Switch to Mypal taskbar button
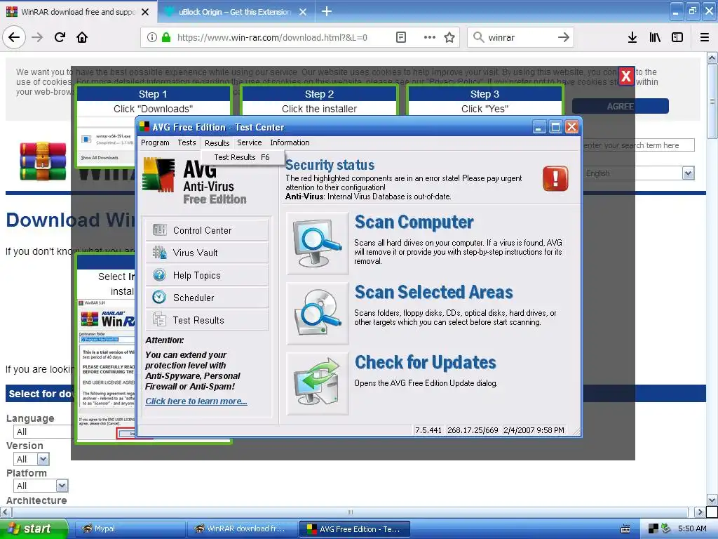The image size is (718, 539). [129, 528]
